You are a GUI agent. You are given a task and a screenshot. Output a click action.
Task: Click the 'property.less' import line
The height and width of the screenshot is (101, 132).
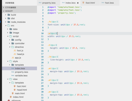[x=62, y=13]
